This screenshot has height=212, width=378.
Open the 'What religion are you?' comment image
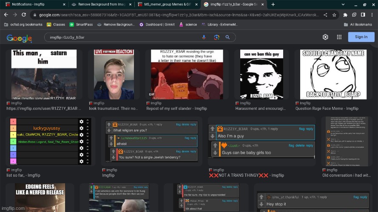pyautogui.click(x=152, y=141)
